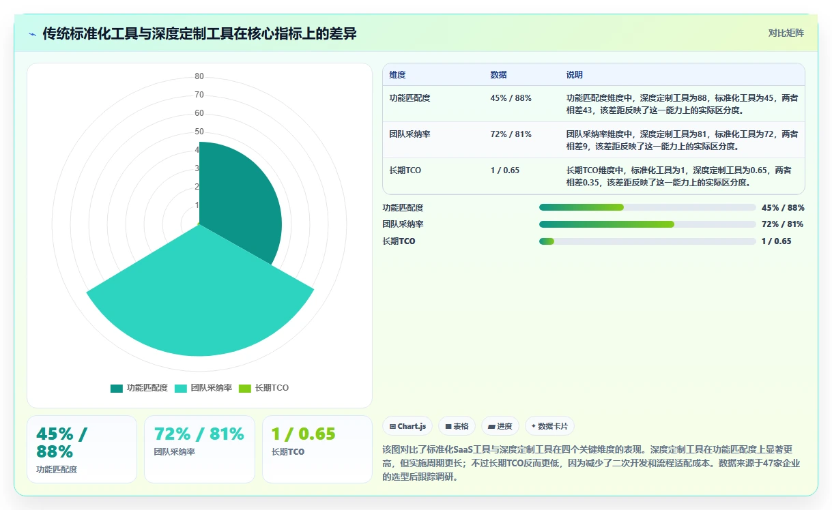This screenshot has height=510, width=832.
Task: Click the 维度 table column header
Action: [x=397, y=75]
